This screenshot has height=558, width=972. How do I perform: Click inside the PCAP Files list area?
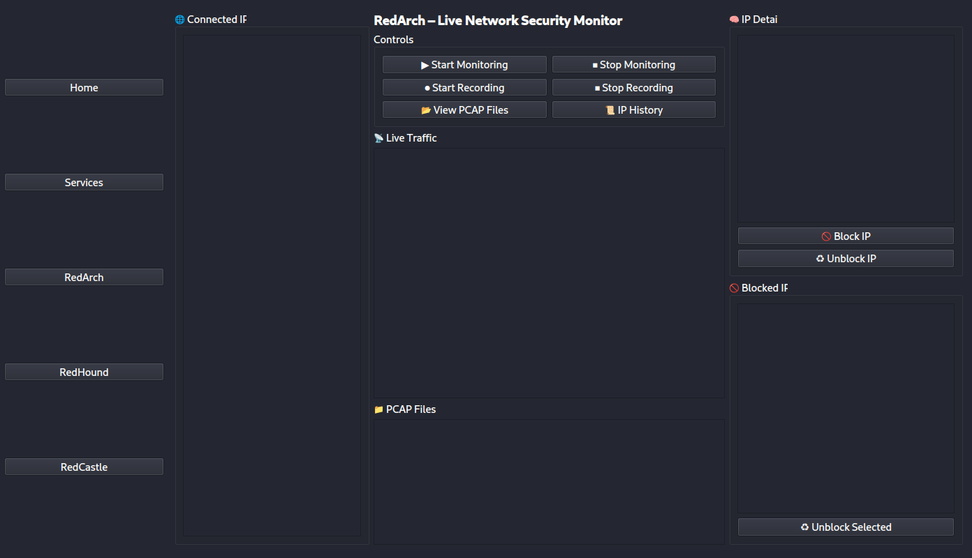(549, 481)
